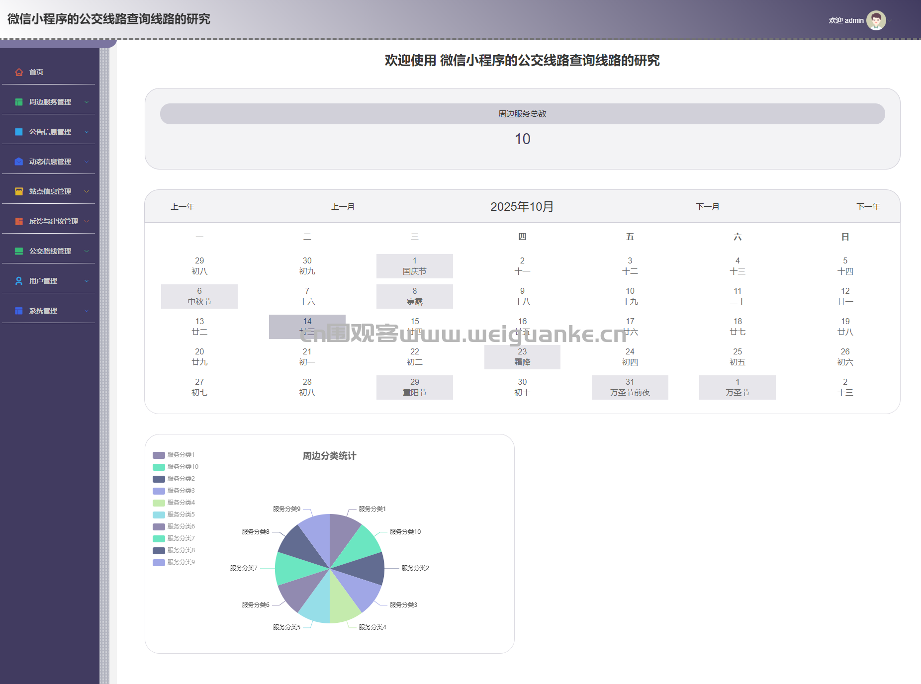Go to 上一月 in the calendar

[x=343, y=207]
